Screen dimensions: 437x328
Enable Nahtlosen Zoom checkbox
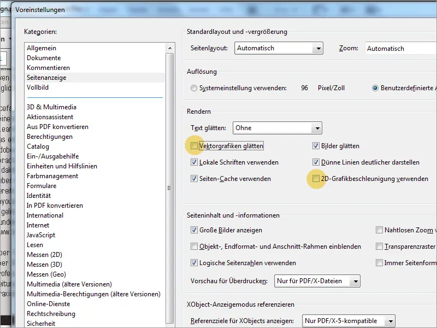379,230
